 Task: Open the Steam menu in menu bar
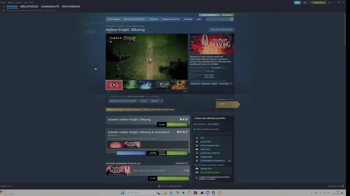tap(3, 2)
